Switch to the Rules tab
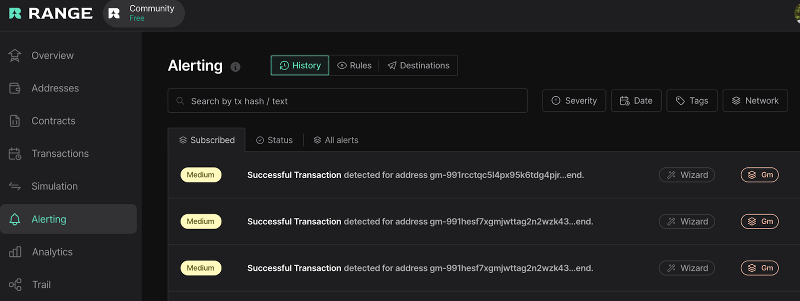This screenshot has width=800, height=301. coord(354,65)
